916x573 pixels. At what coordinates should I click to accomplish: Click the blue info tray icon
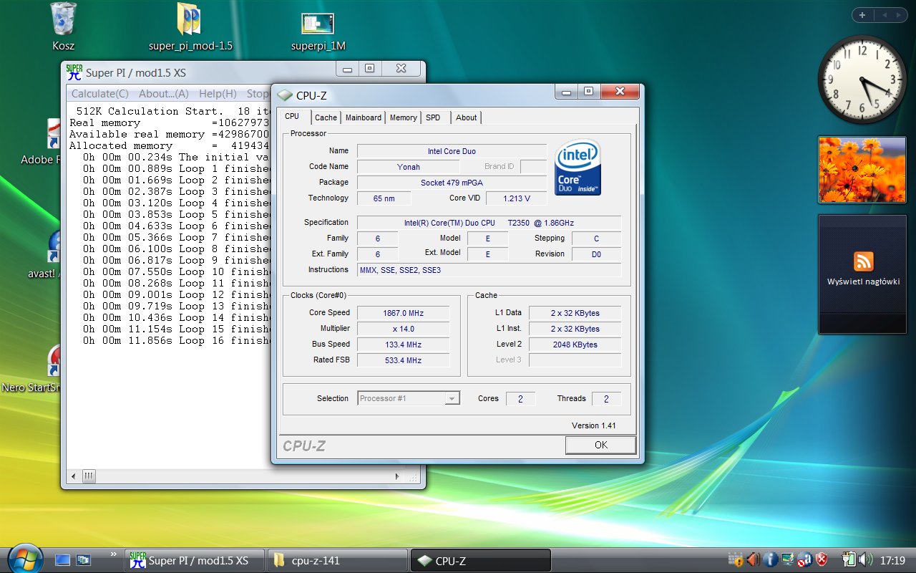pos(771,559)
